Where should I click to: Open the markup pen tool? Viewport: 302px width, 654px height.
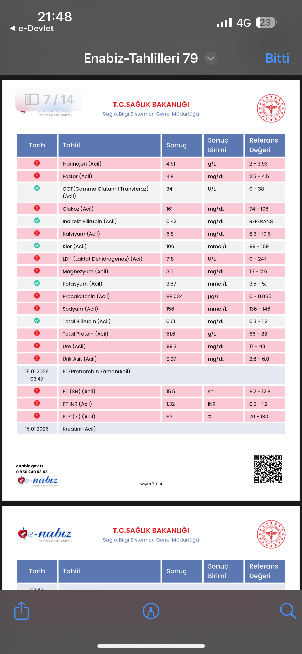click(151, 611)
